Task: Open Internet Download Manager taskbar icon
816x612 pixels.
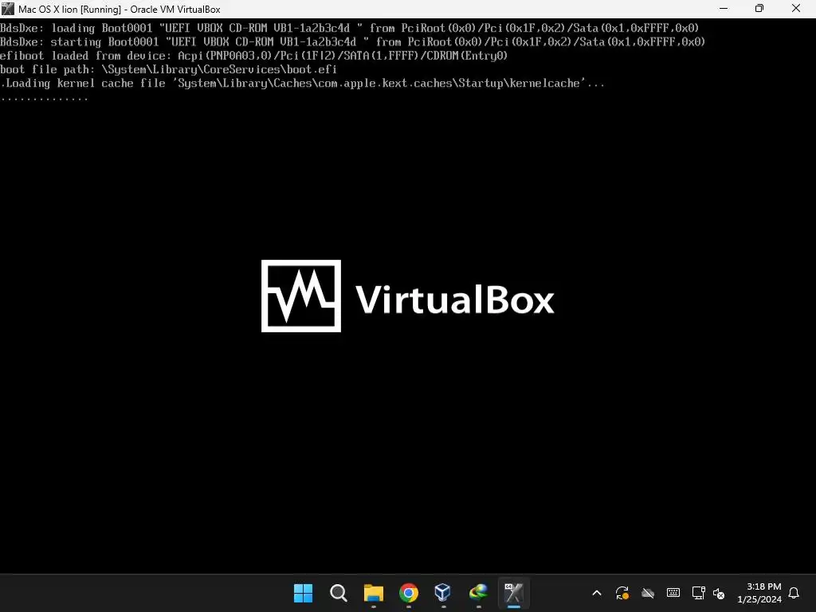Action: click(x=478, y=593)
